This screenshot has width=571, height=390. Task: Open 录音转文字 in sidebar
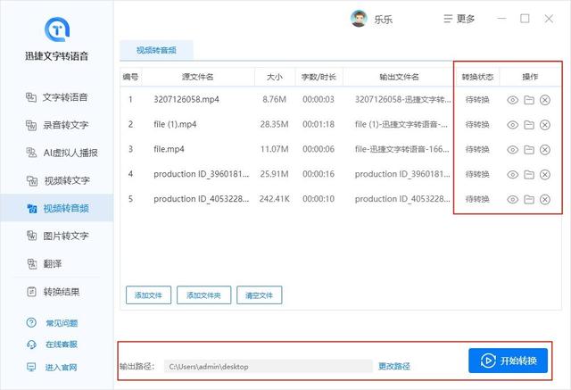tap(57, 125)
